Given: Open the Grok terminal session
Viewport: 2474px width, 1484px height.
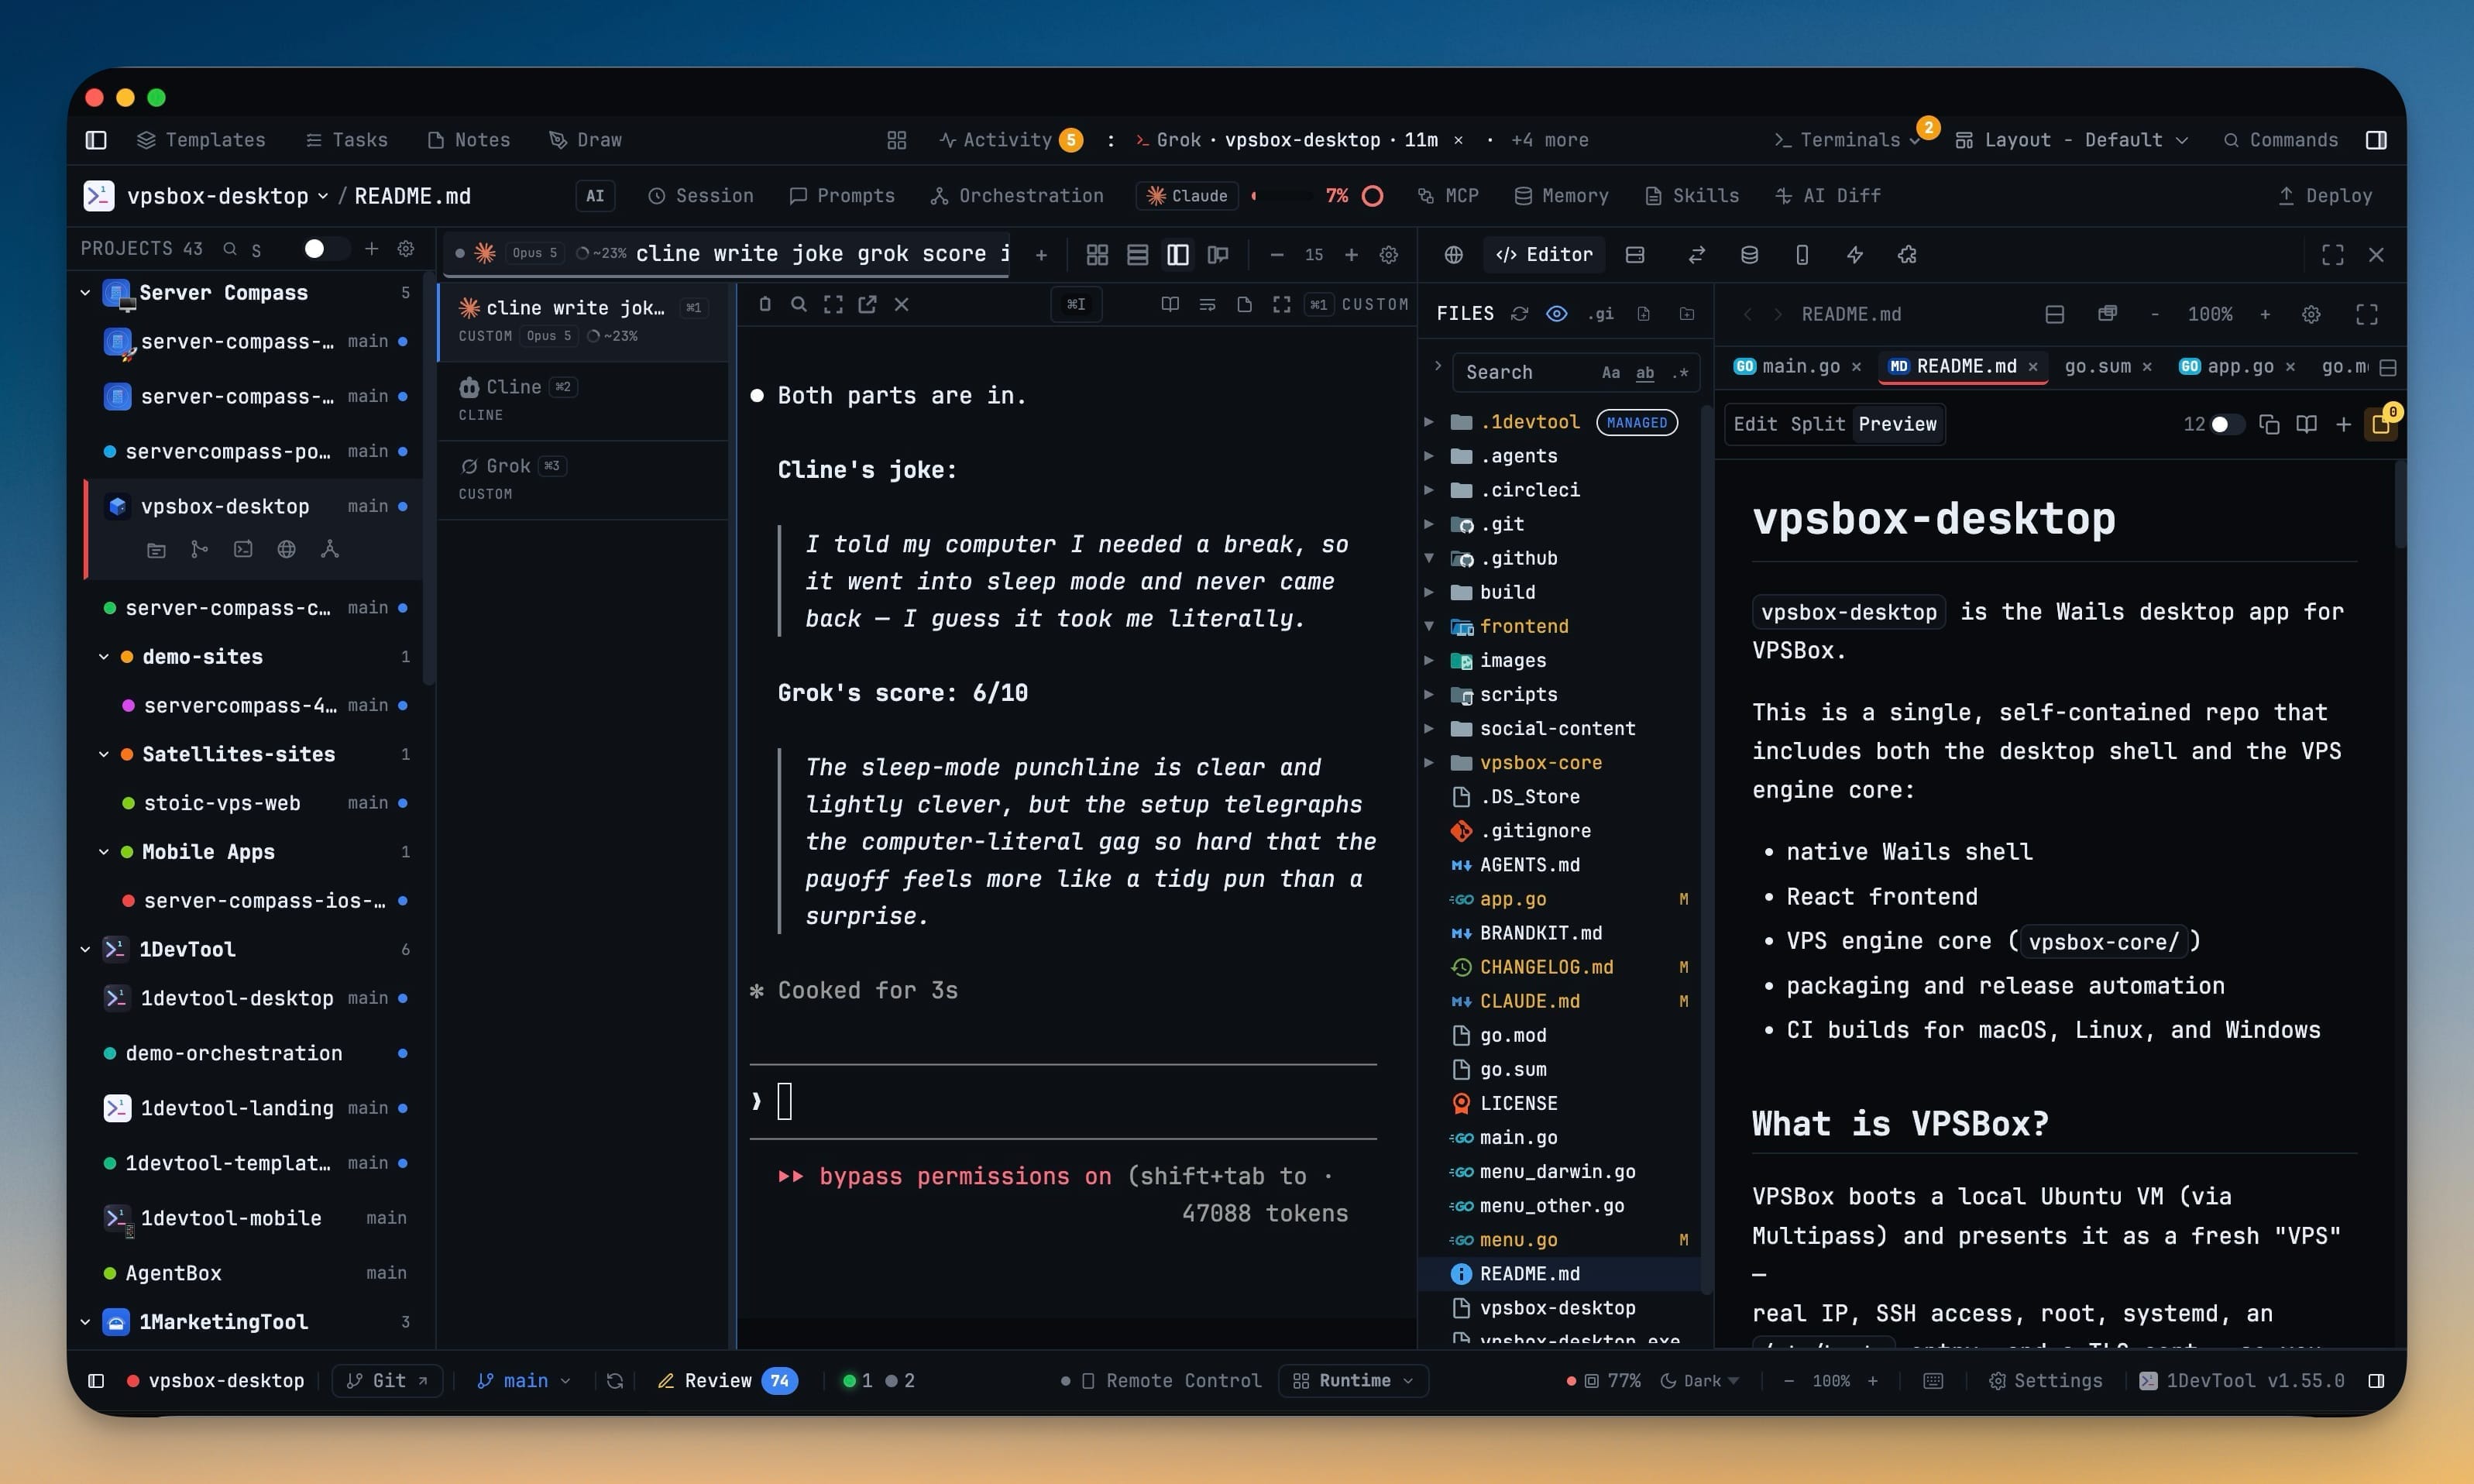Looking at the screenshot, I should click(583, 479).
